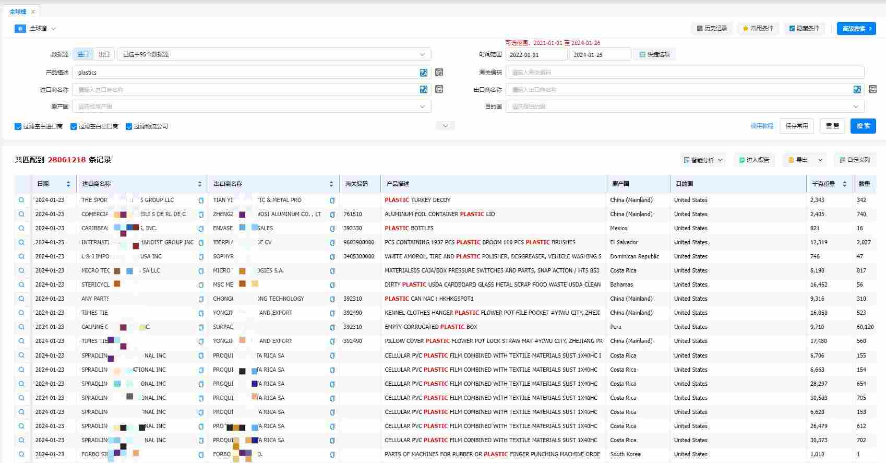Open the 高级搜索 button
Viewport: 886px width, 463px height.
click(x=856, y=28)
